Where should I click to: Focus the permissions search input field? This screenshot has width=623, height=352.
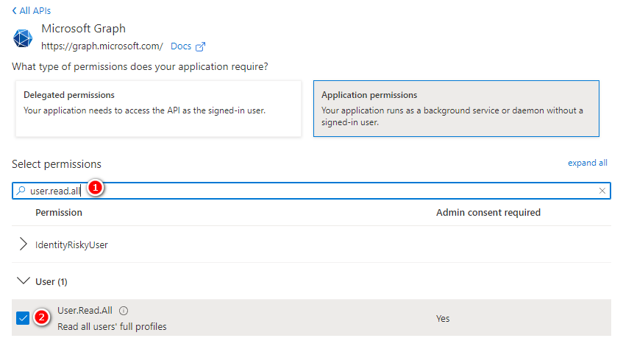[x=312, y=191]
